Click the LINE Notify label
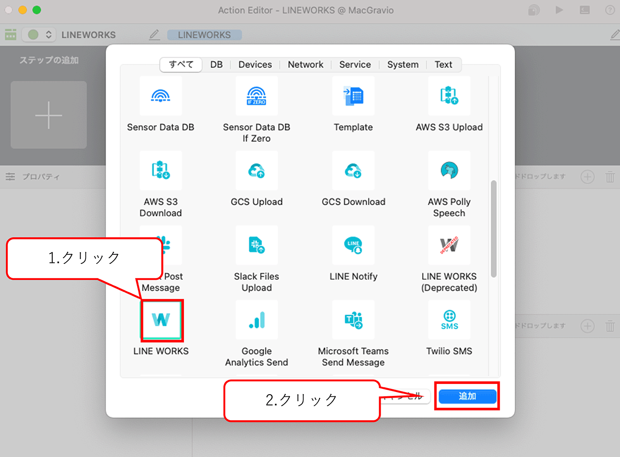Screen dimensions: 620x457 [x=353, y=277]
